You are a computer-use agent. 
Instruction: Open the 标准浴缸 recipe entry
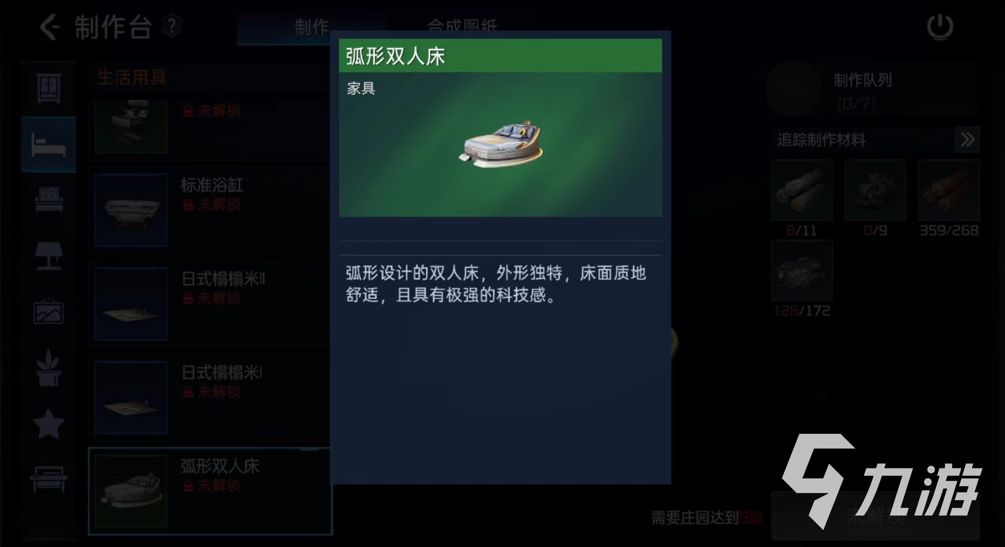click(x=209, y=210)
